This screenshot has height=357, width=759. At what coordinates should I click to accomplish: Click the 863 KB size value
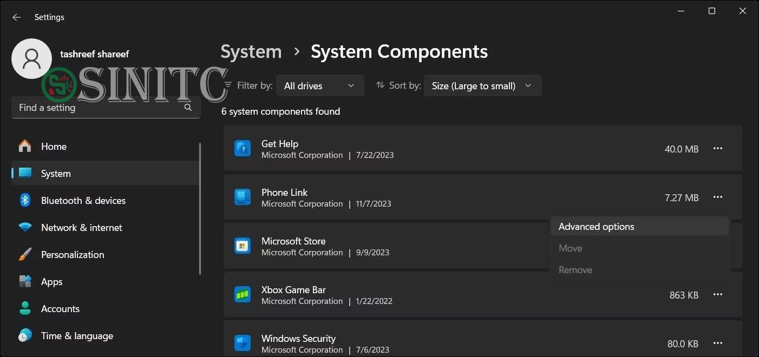coord(684,295)
